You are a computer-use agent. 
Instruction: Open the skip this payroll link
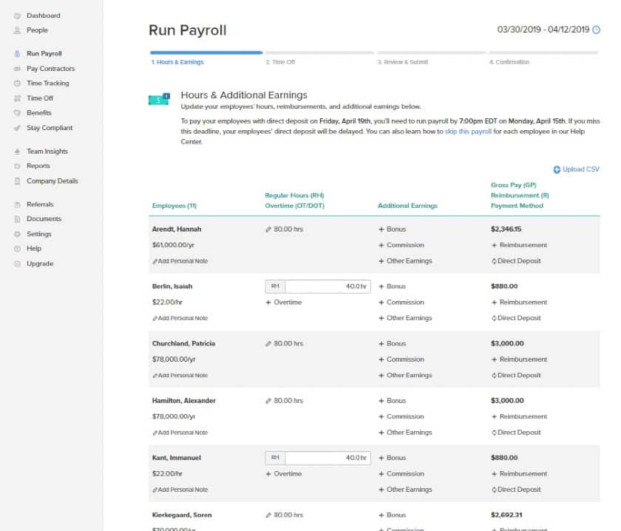click(468, 132)
